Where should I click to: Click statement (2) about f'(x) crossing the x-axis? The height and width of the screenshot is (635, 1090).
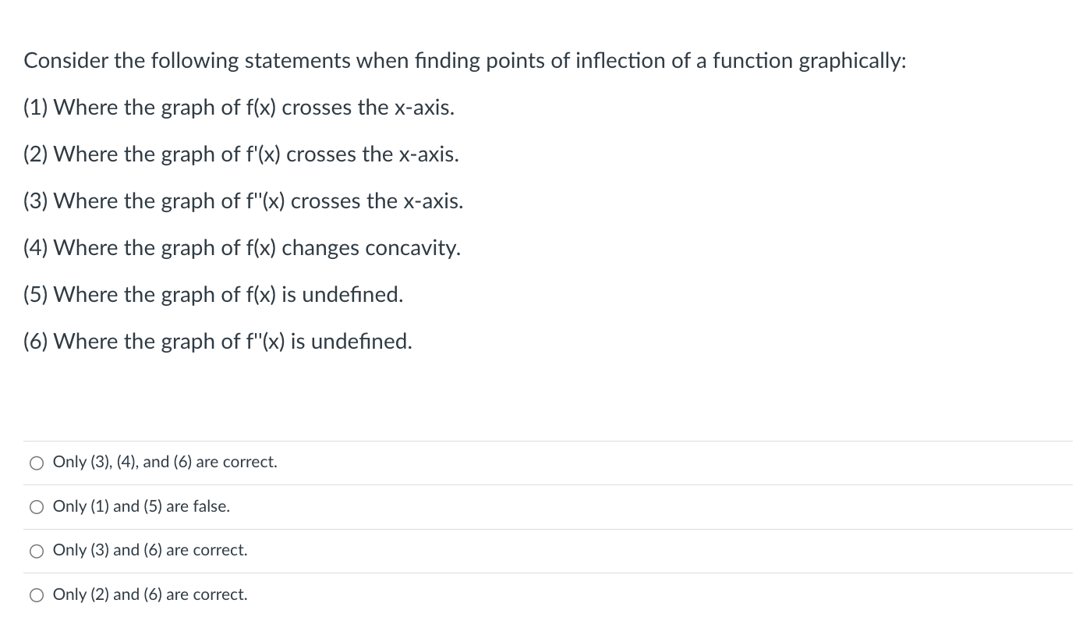pyautogui.click(x=241, y=154)
